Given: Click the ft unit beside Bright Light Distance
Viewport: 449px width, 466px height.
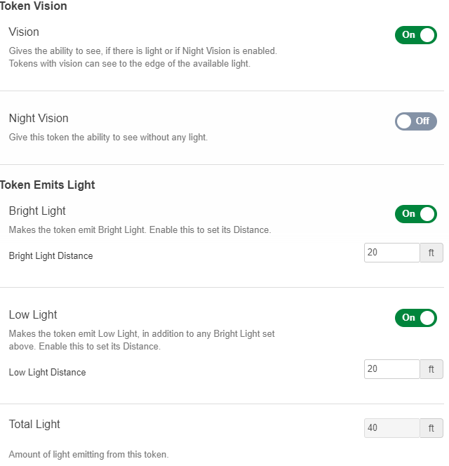Looking at the screenshot, I should 431,253.
